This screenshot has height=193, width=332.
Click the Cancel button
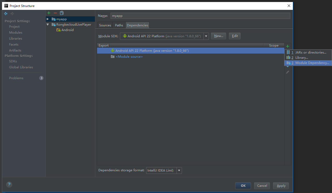[x=262, y=185]
